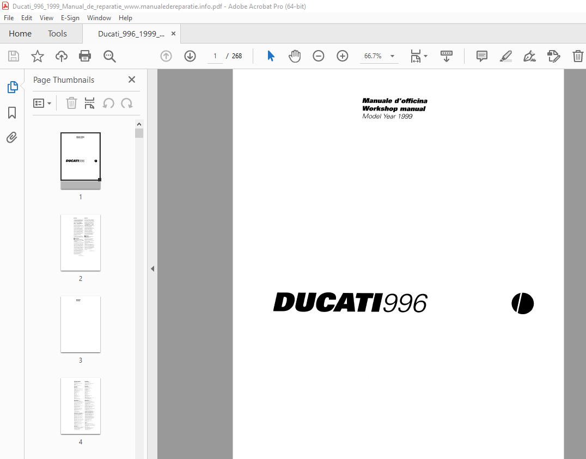Click the Edit PDF icon
This screenshot has height=459, width=586.
[x=553, y=56]
